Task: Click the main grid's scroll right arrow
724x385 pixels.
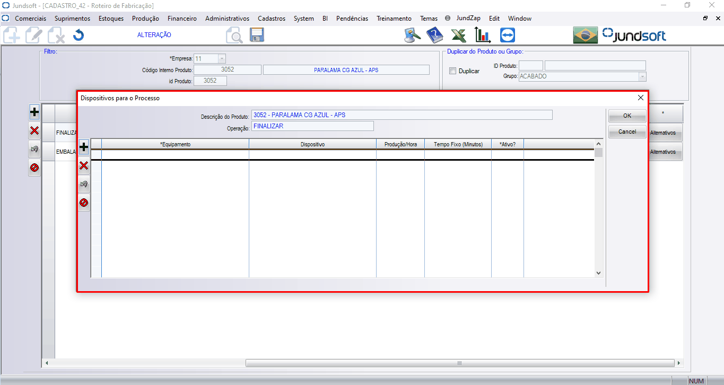Action: (x=679, y=363)
